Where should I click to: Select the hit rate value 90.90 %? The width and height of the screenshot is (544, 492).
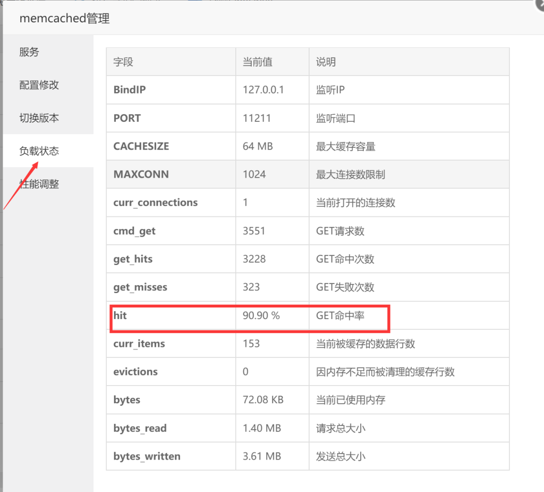[261, 315]
